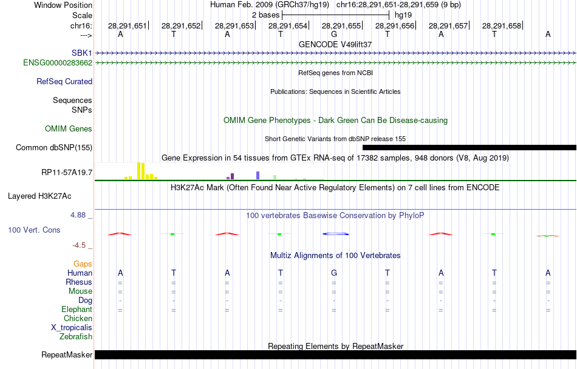Click OMIM Gene Phenotypes track title
Screen dimensions: 577x369
336,121
